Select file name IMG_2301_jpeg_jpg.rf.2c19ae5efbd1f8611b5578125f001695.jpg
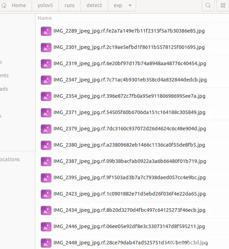This screenshot has width=229, height=249. 129,47
